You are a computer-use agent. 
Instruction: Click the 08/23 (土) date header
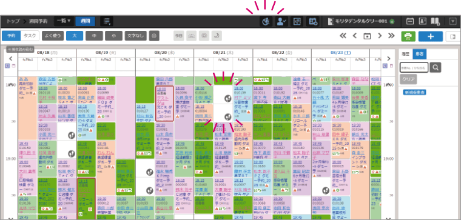[x=341, y=53]
